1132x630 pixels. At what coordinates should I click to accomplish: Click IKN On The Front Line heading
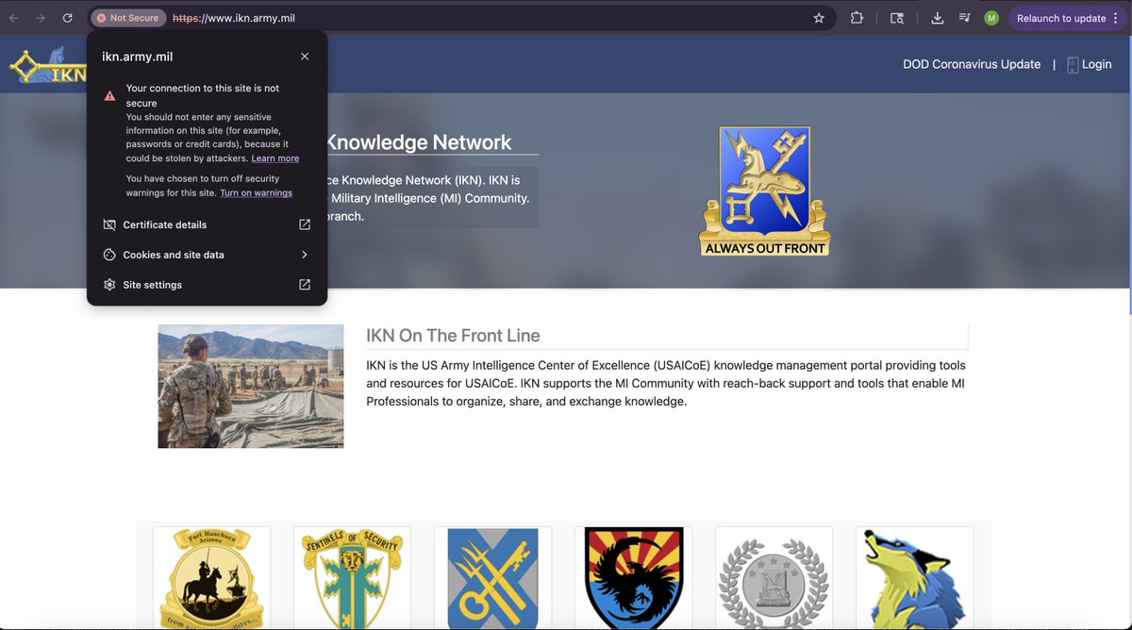(x=453, y=336)
